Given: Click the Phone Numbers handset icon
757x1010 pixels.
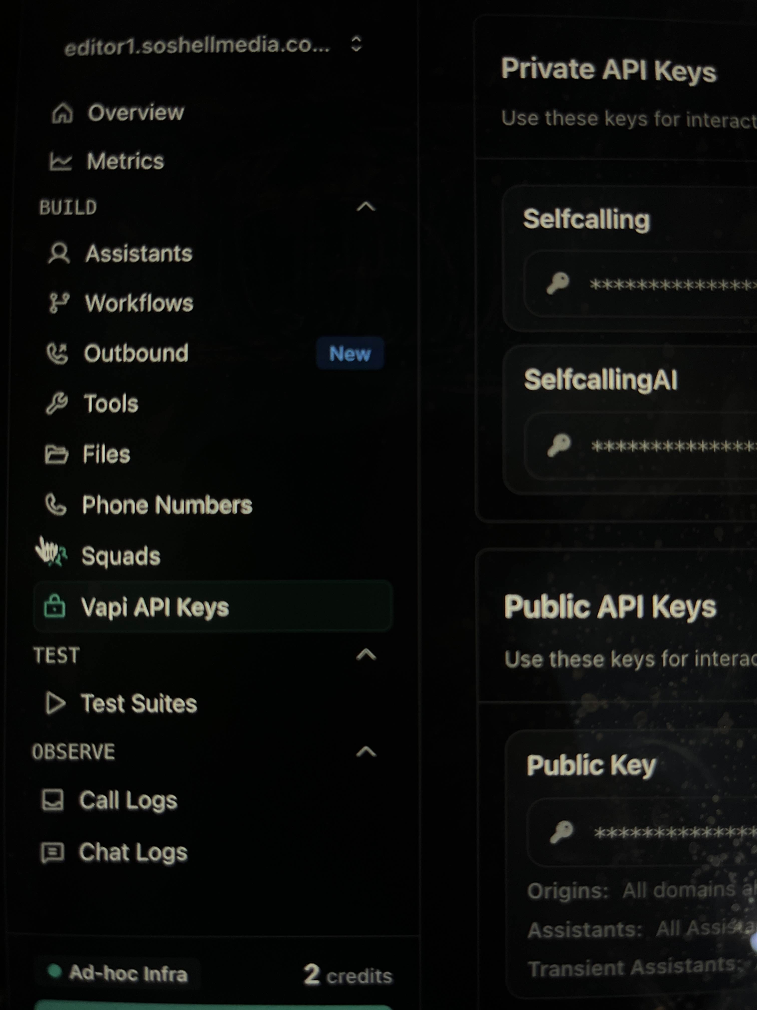Looking at the screenshot, I should pyautogui.click(x=56, y=505).
